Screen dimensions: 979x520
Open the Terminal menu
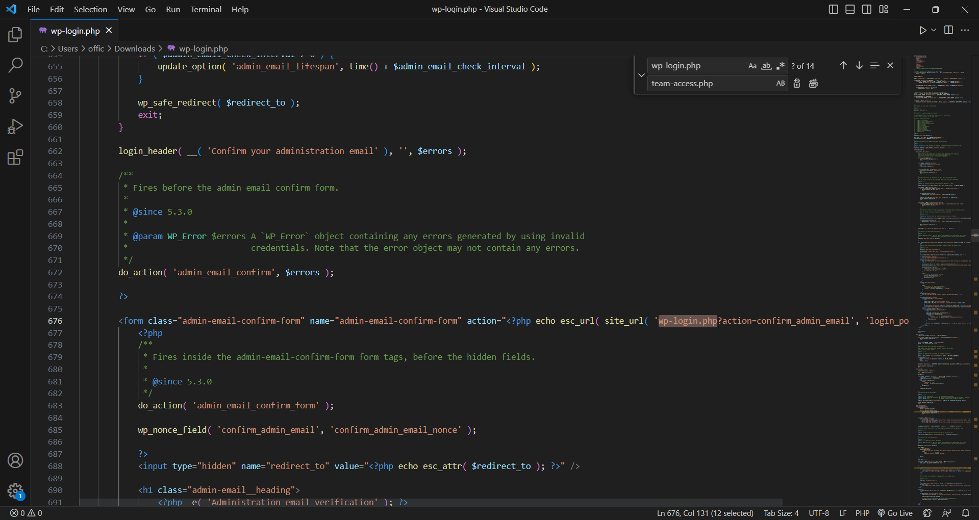(206, 9)
